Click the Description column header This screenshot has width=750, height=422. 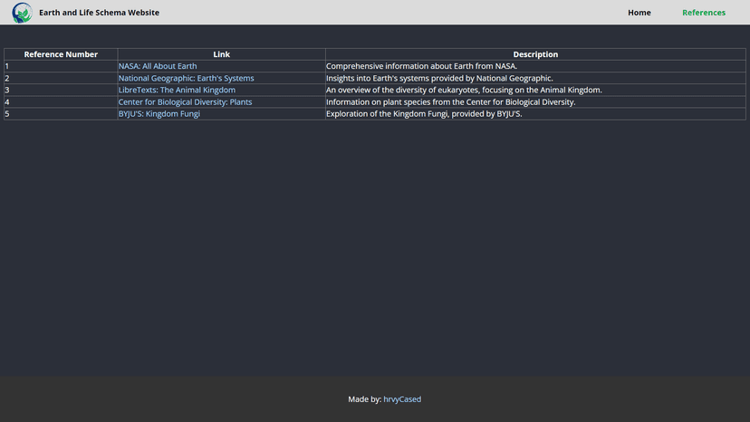point(535,54)
